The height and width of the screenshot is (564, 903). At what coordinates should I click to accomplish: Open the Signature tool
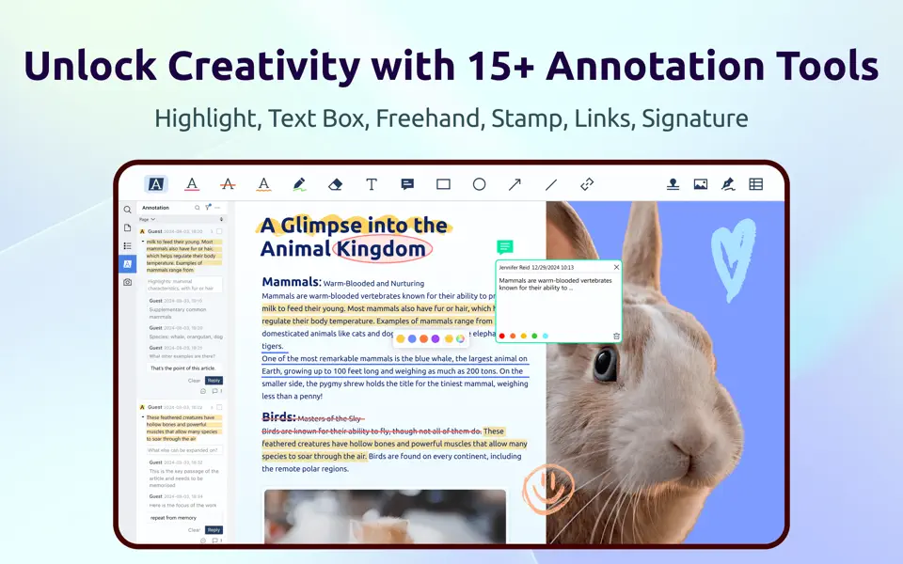(x=728, y=184)
